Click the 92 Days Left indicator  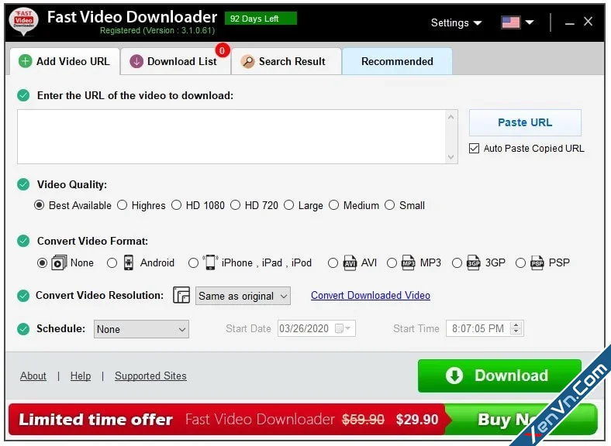point(261,19)
